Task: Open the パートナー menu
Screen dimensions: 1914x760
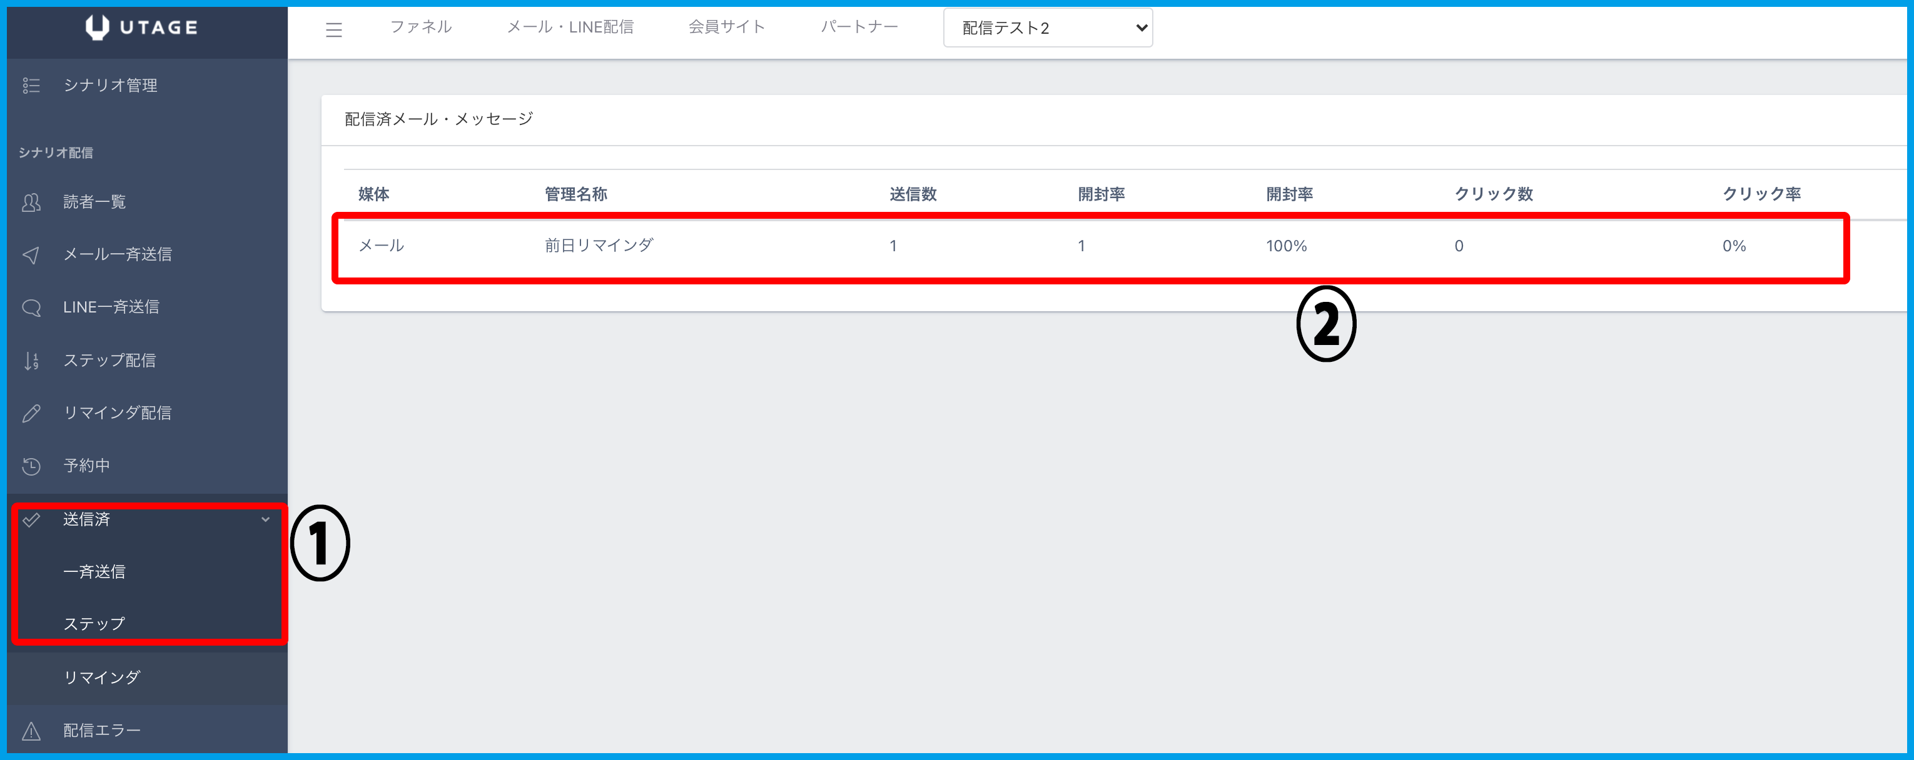Action: pos(859,27)
